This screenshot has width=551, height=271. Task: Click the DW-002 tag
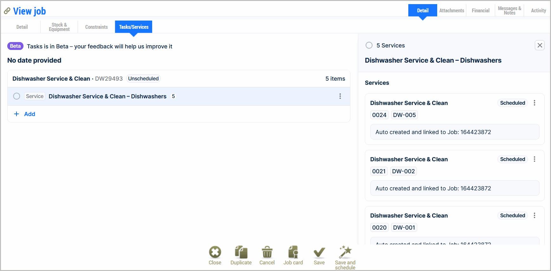coord(404,171)
